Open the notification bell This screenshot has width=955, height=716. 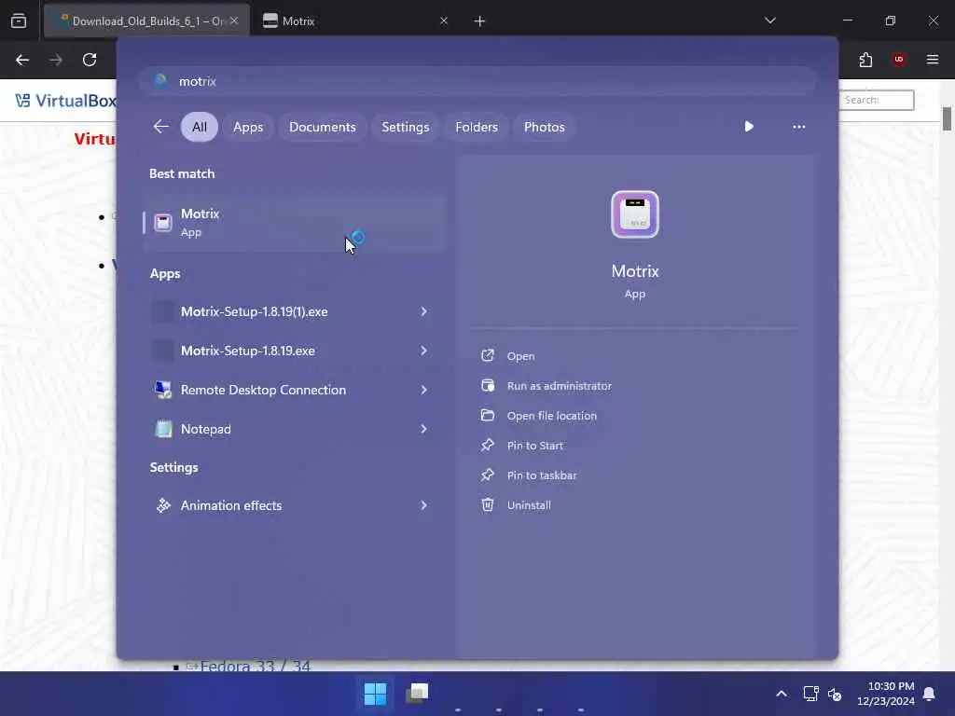(x=929, y=694)
